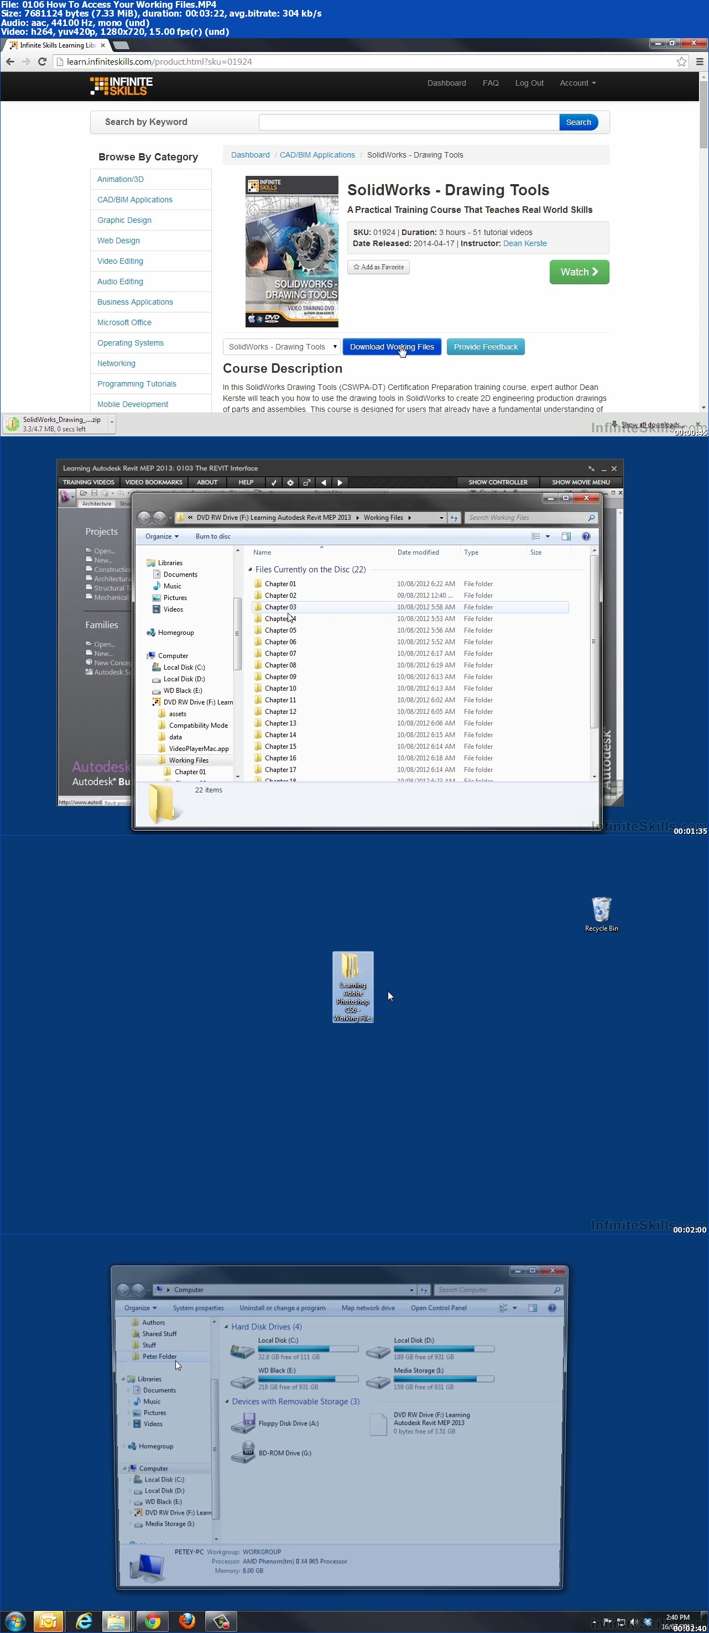Image resolution: width=709 pixels, height=1633 pixels.
Task: Click the DVD RW Drive (F:) icon in Computer window
Action: pos(378,1424)
